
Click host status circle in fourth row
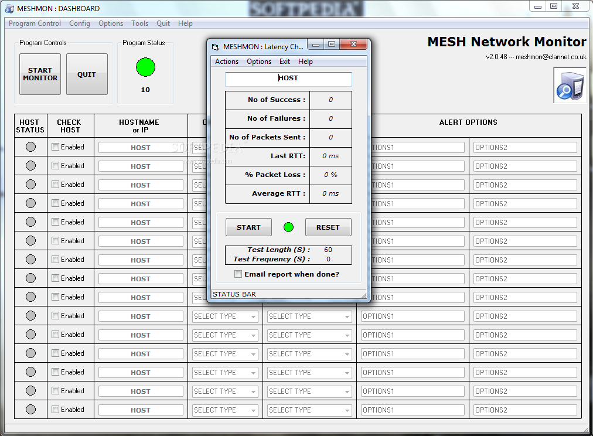coord(30,203)
